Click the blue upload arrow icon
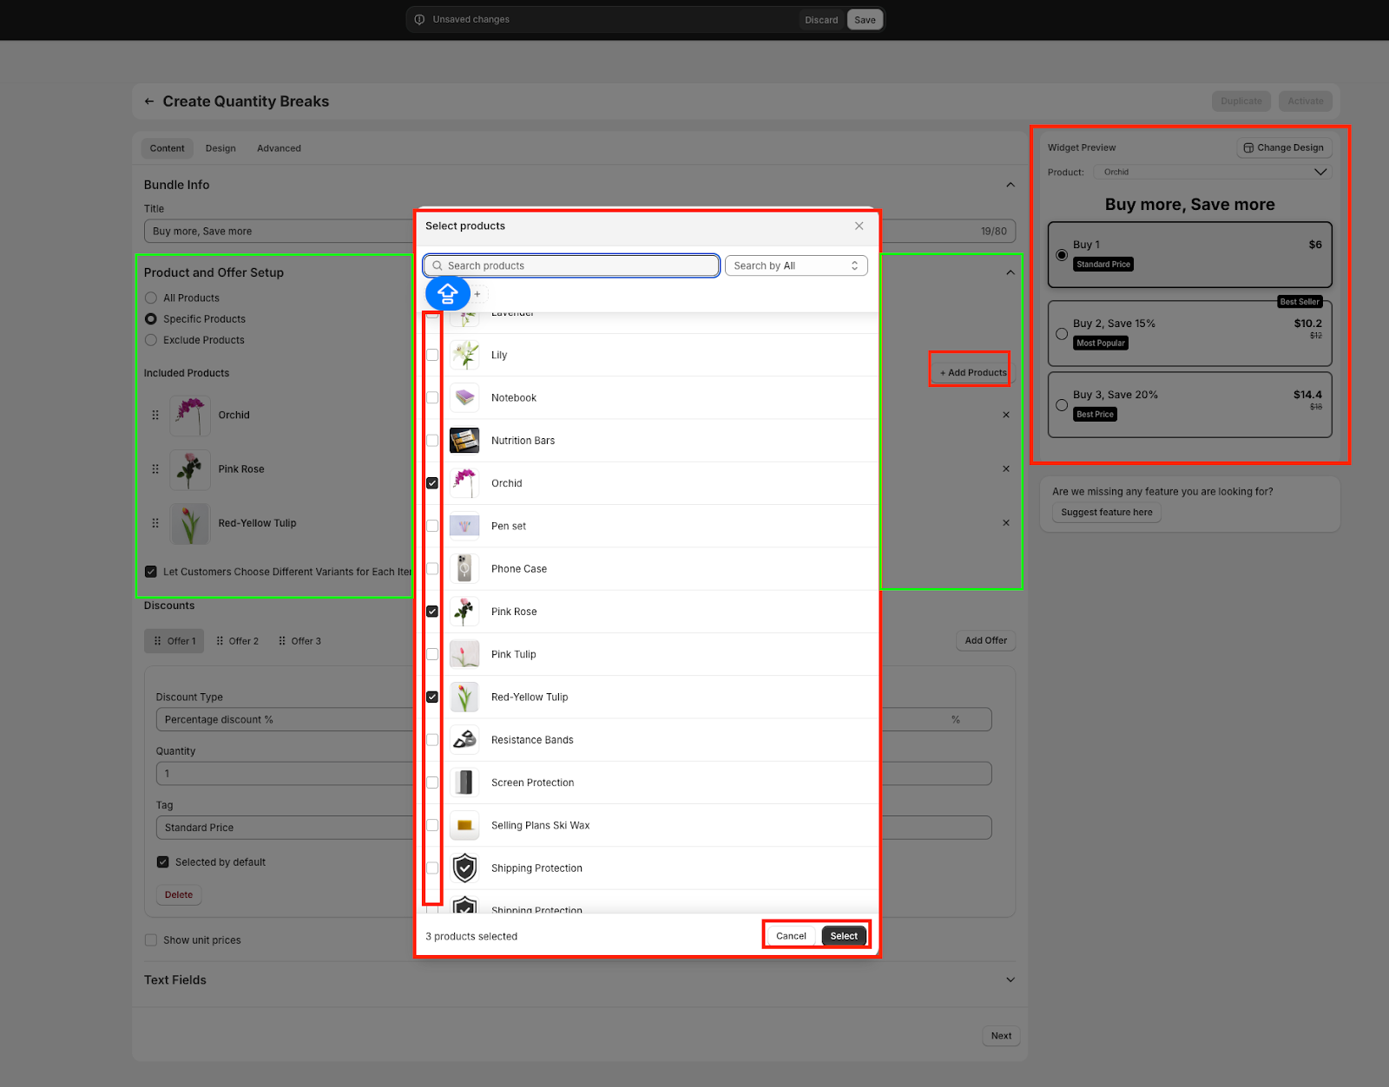This screenshot has width=1389, height=1087. point(447,294)
